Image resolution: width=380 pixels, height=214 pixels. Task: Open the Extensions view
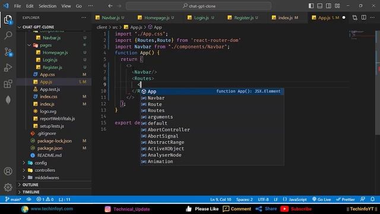click(x=8, y=84)
